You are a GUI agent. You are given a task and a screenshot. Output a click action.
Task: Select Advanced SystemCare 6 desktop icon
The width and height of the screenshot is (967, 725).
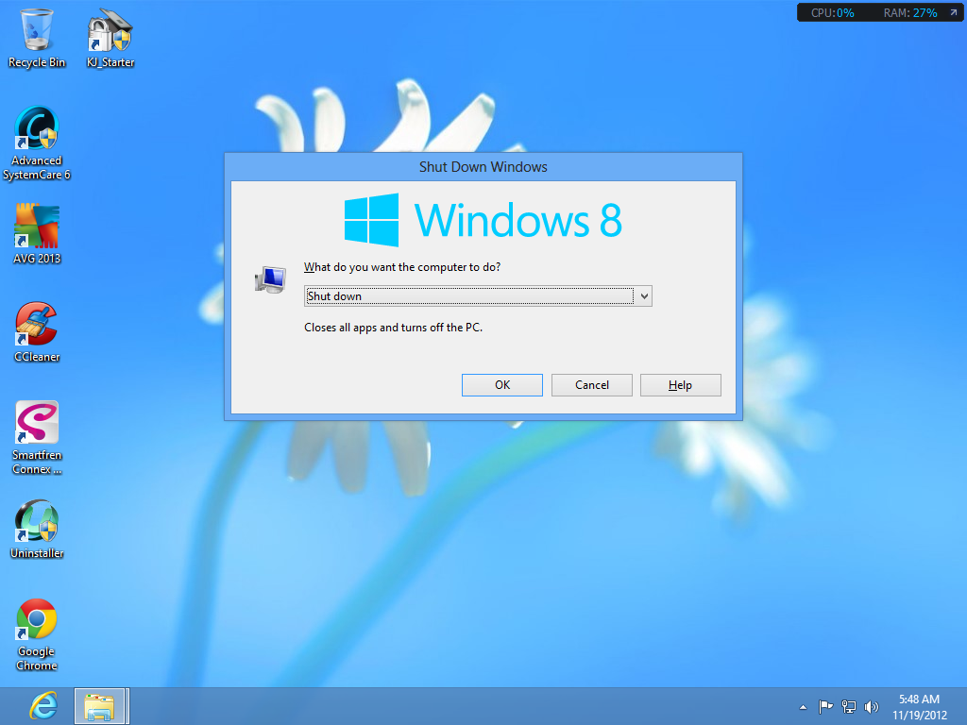[37, 143]
